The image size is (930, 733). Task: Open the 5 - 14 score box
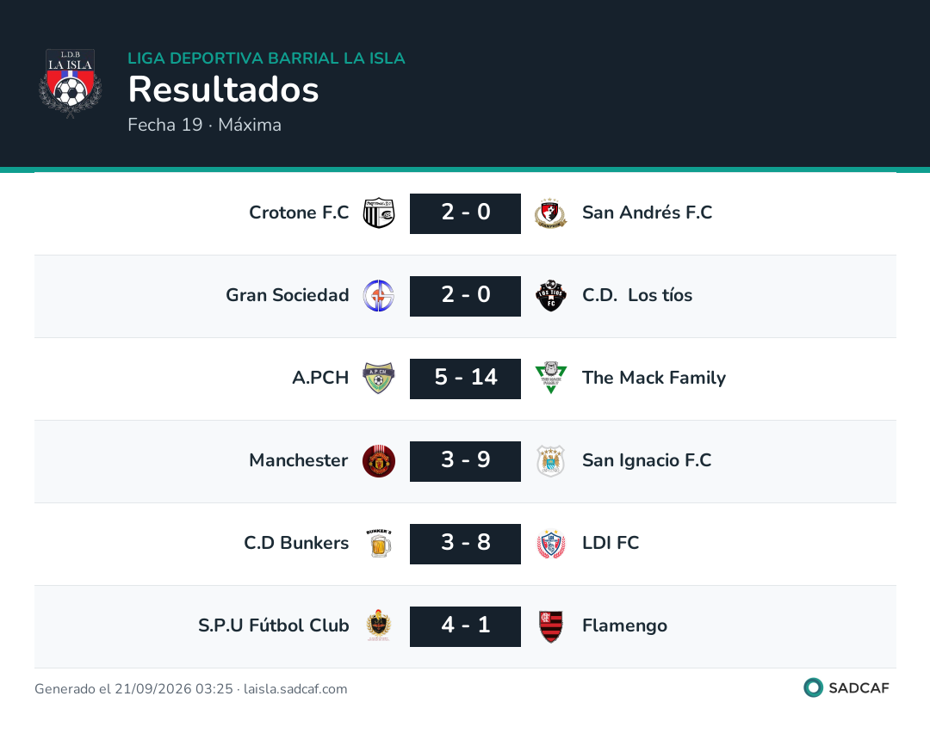465,379
